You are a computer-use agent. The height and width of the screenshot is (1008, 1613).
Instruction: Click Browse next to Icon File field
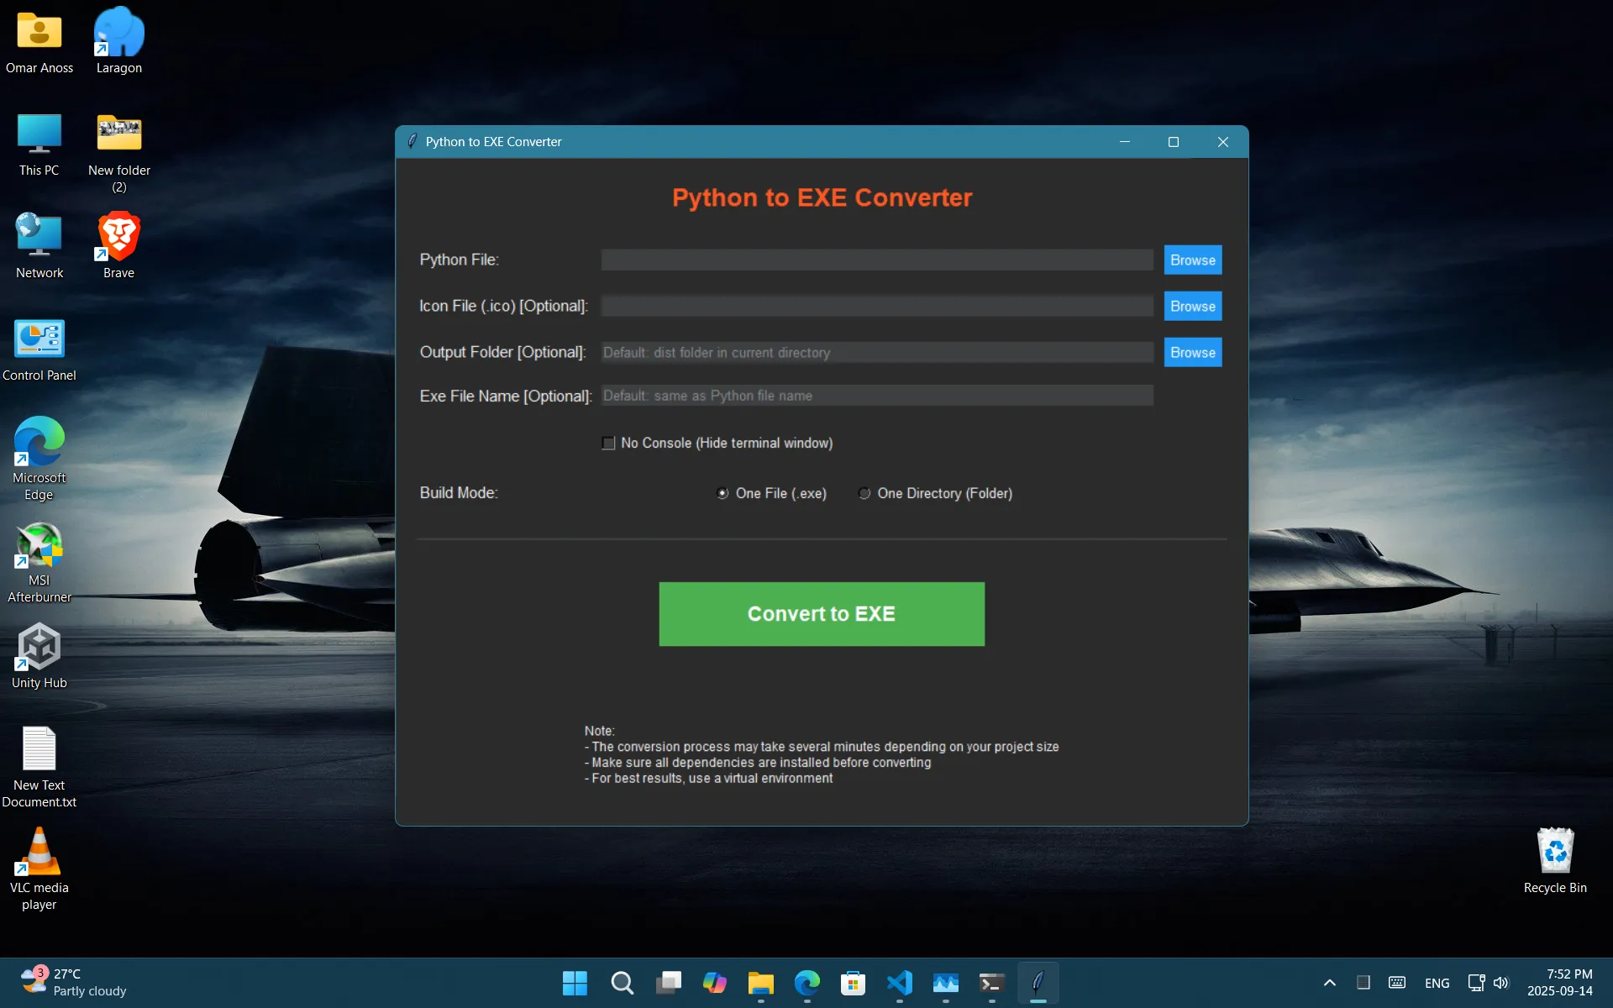tap(1192, 306)
